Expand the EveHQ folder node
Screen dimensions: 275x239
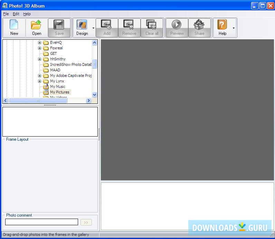click(x=39, y=42)
